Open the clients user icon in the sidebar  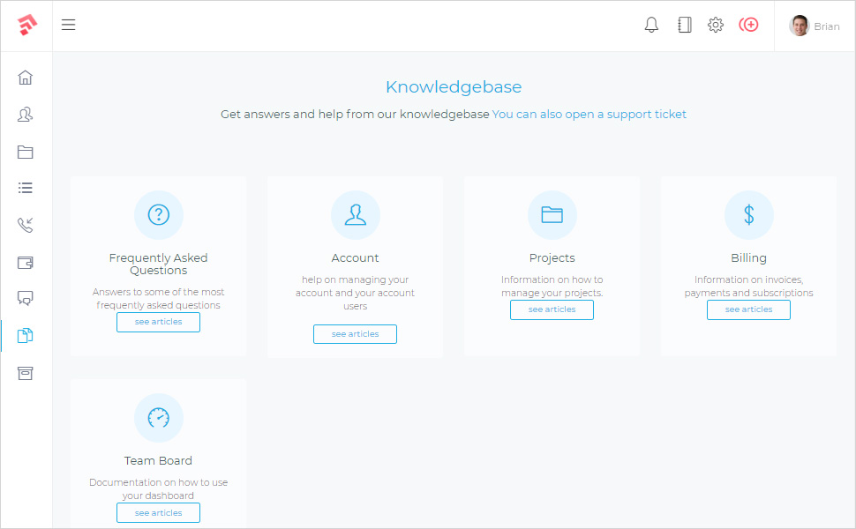click(26, 115)
